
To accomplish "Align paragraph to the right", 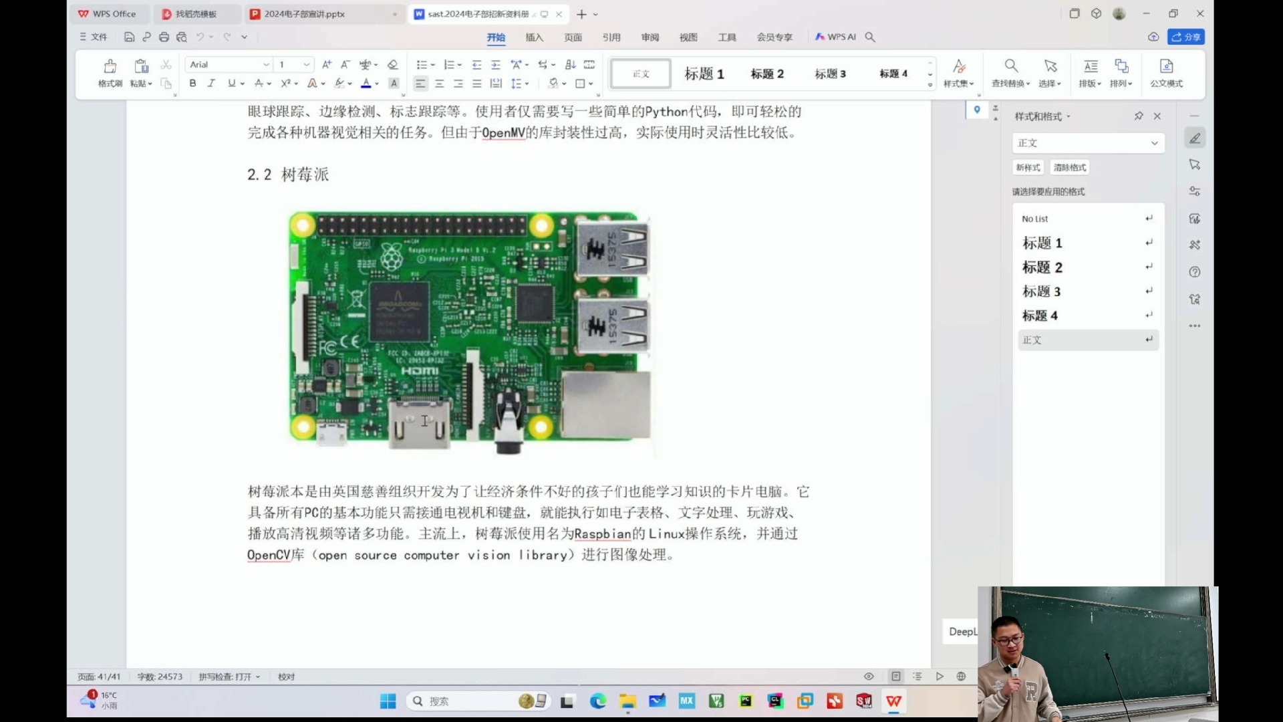I will click(x=458, y=84).
